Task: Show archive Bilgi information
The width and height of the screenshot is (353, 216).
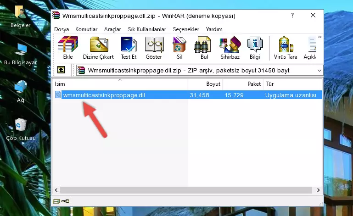Action: (x=255, y=48)
